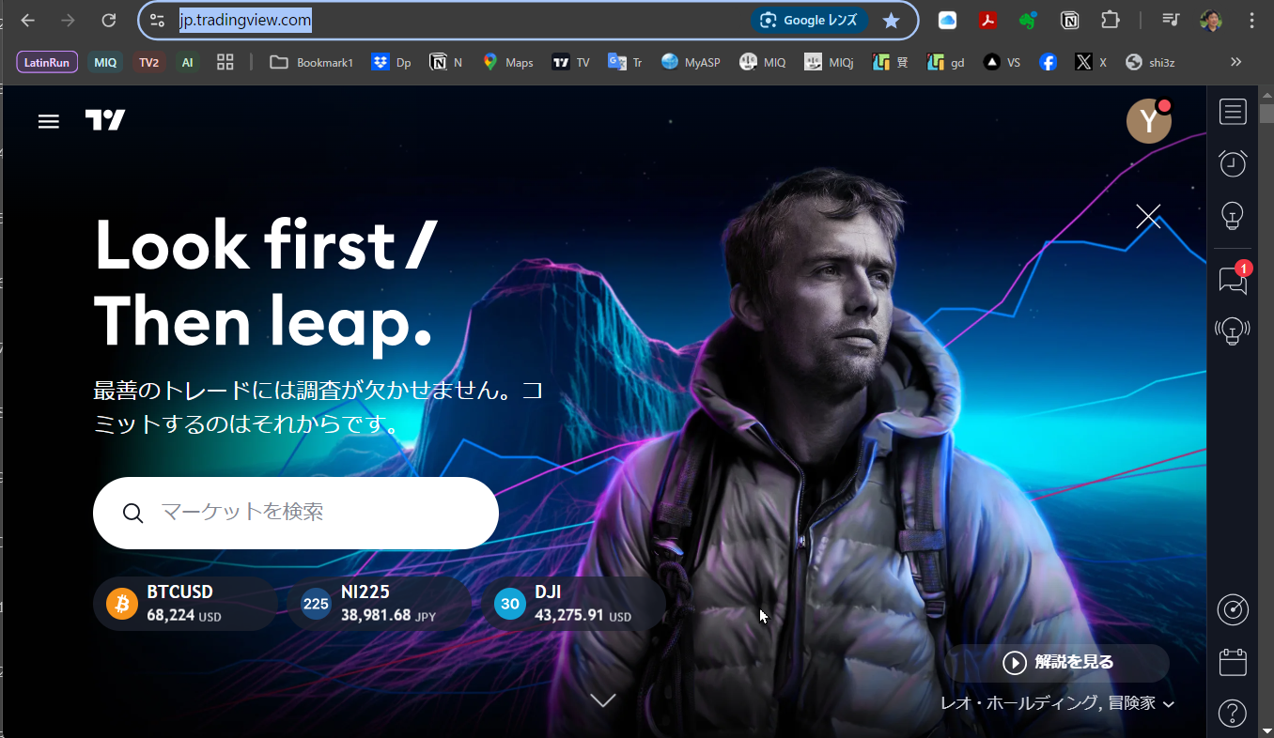
Task: Open the ideas stream broadcast icon
Action: point(1233,331)
